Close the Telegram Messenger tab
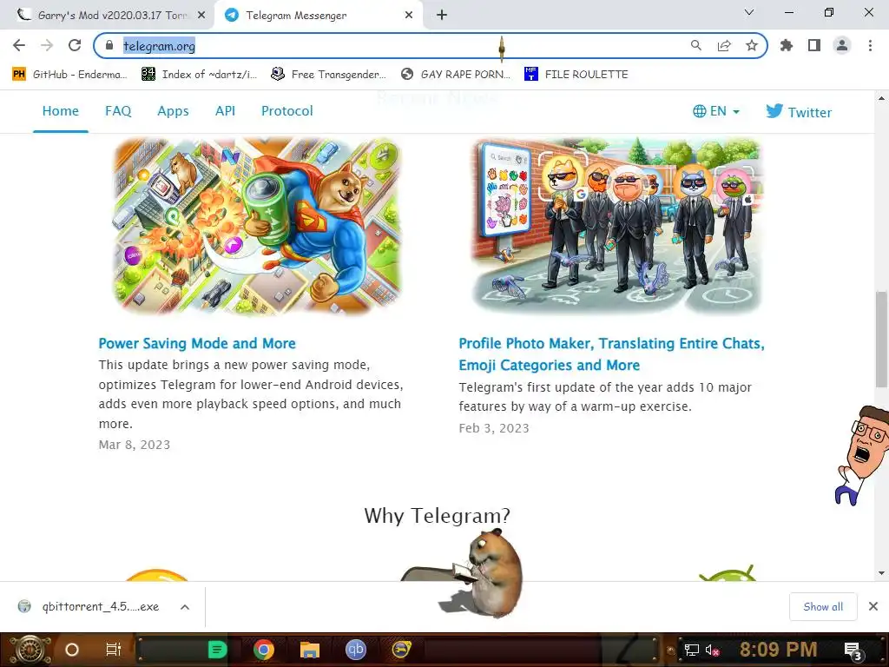Screen dimensions: 889x667 (x=409, y=16)
